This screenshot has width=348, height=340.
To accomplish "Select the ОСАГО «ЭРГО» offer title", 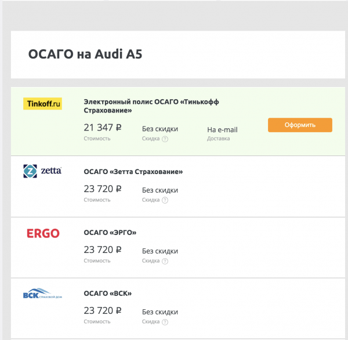I will 110,233.
